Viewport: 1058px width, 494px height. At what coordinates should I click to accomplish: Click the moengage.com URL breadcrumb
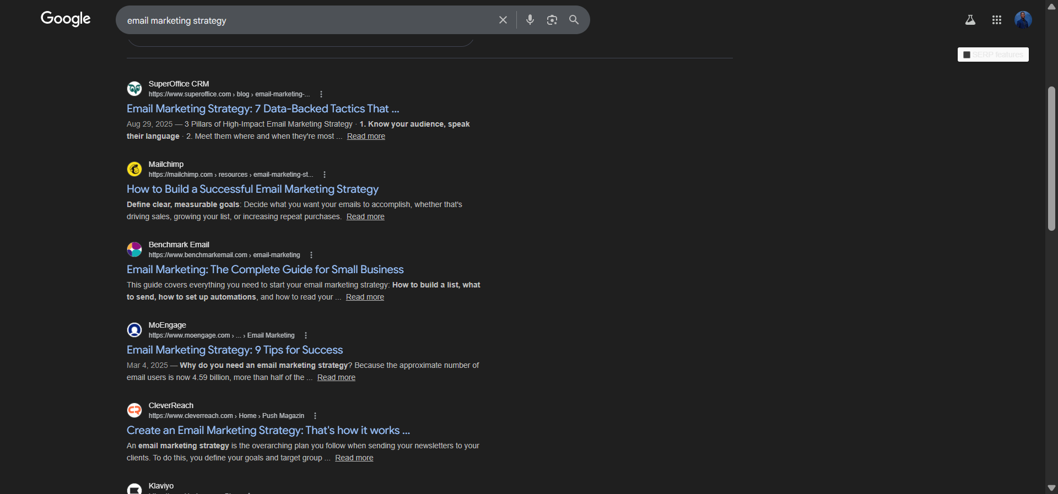coord(222,335)
